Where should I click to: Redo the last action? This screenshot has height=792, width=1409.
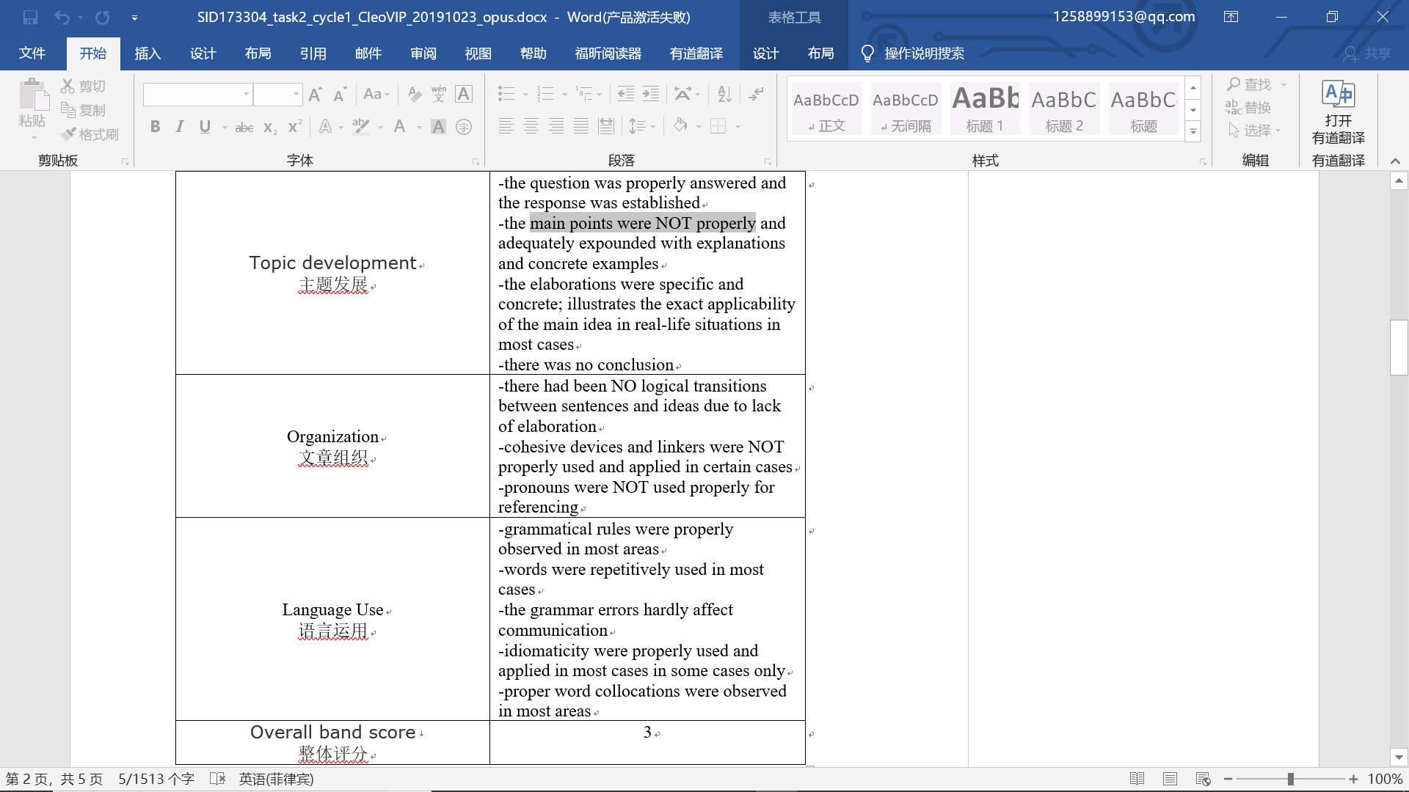click(x=103, y=17)
